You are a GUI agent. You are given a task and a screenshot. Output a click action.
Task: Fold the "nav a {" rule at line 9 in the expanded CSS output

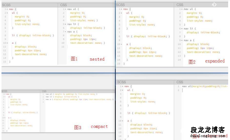coord(182,40)
